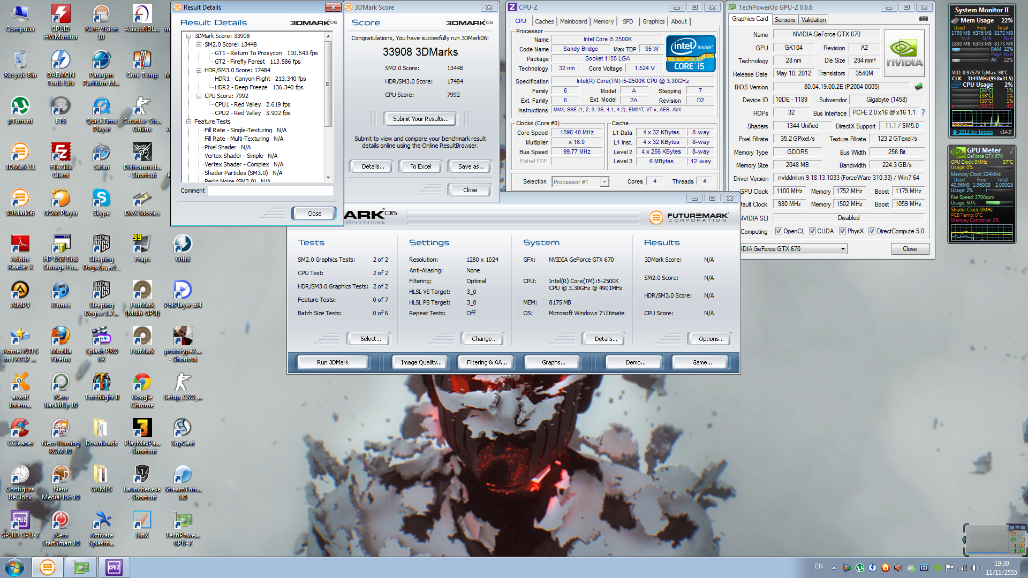Screen dimensions: 1028x578
Task: Click the Bus Interface question mark icon
Action: coord(923,112)
